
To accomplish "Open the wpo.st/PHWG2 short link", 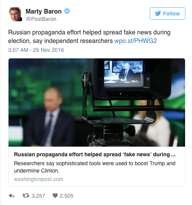I will point(135,41).
